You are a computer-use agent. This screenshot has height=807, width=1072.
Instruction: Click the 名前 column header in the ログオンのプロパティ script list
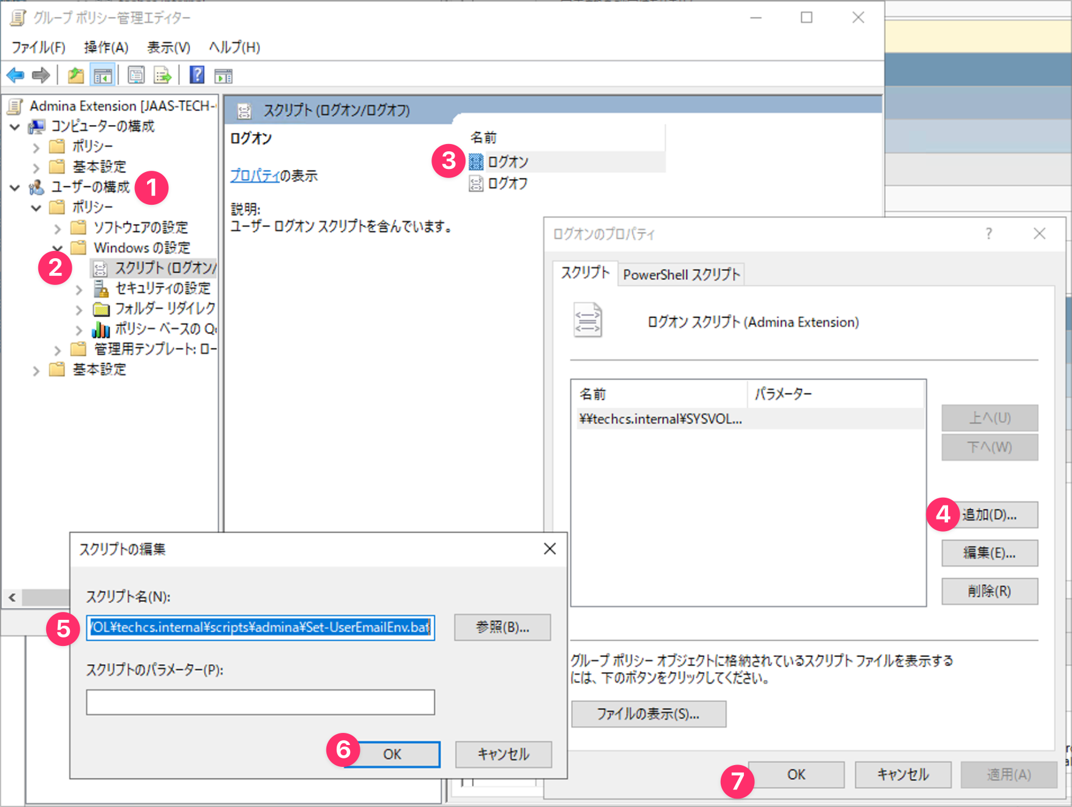coord(661,394)
